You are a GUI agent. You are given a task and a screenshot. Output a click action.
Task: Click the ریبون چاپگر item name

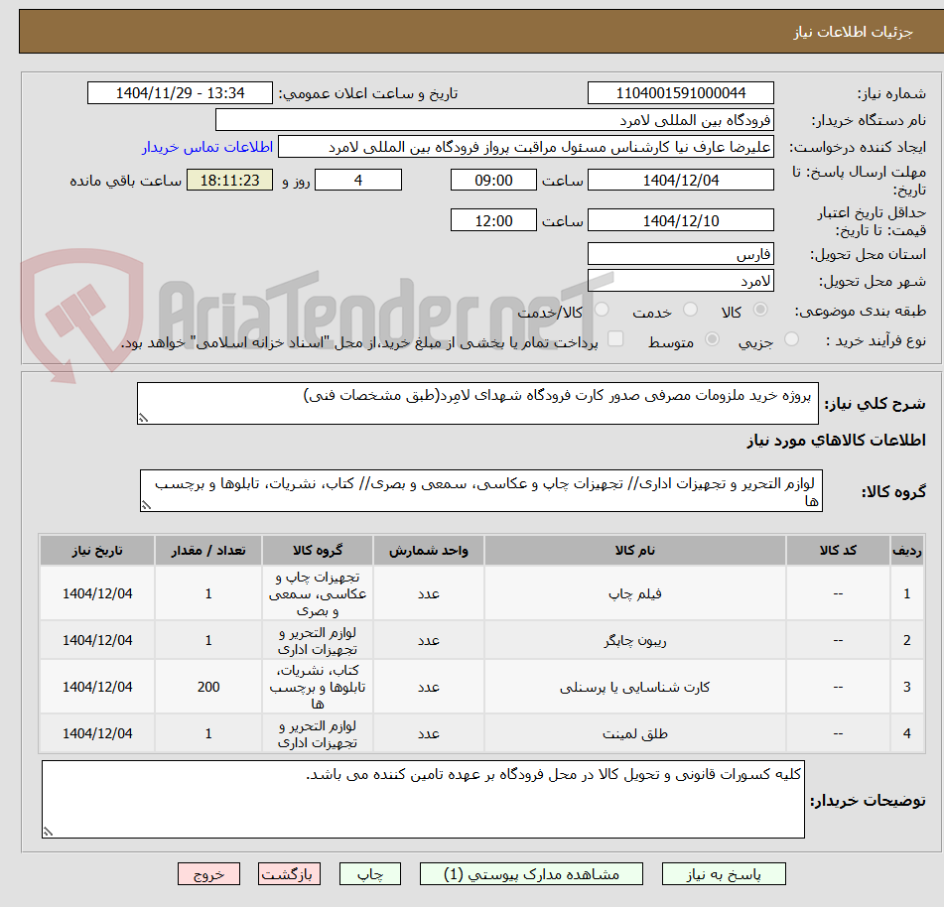[x=634, y=640]
